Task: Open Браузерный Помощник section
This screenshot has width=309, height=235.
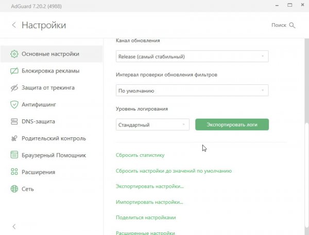Action: (51, 155)
